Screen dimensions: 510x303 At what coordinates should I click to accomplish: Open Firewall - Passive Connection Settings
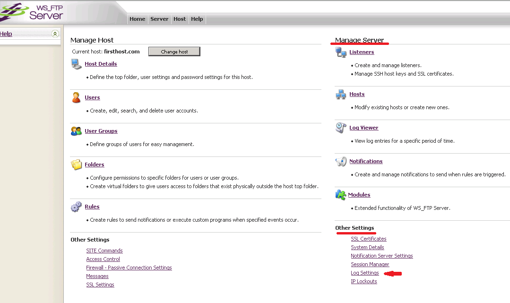coord(129,267)
